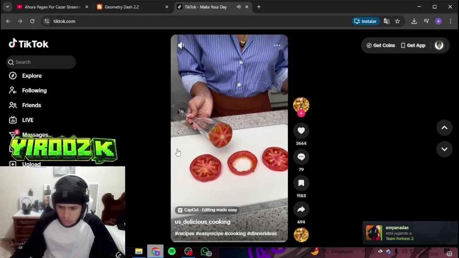Click the taskbar volume speaker icon
Image resolution: width=459 pixels, height=258 pixels.
tap(404, 252)
